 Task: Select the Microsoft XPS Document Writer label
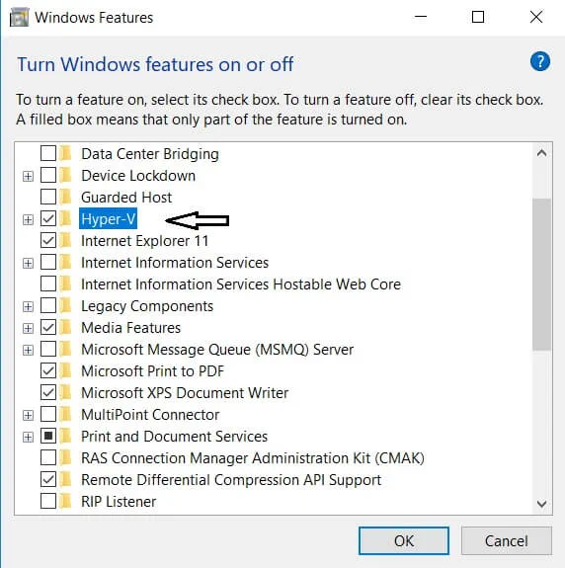pos(185,393)
